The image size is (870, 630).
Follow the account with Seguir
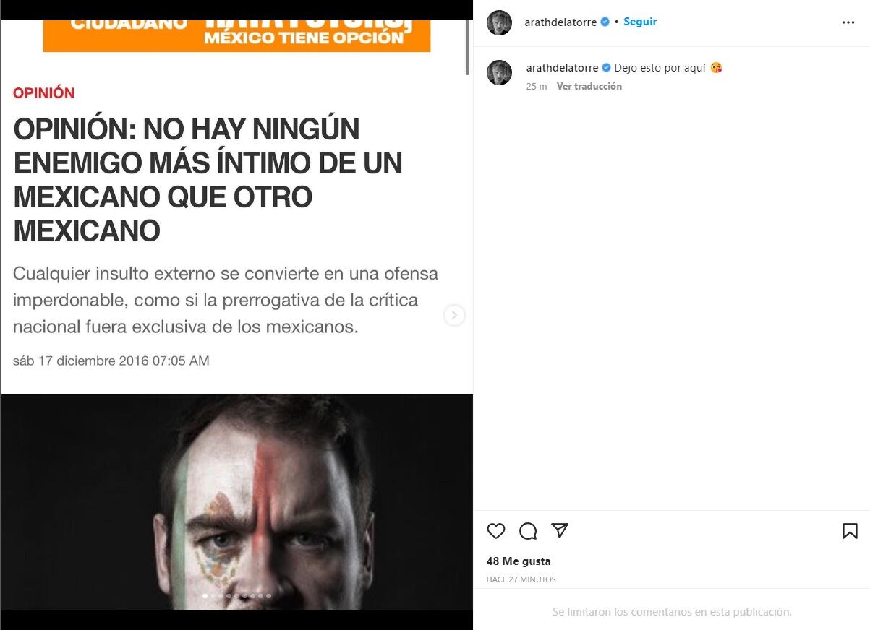[640, 22]
